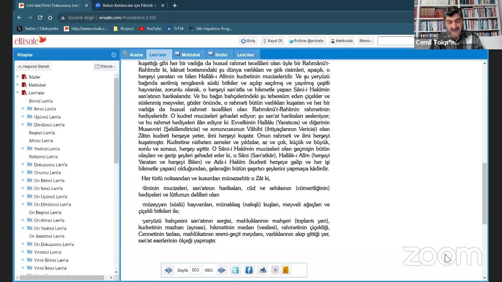Open new browser tab with plus
This screenshot has height=282, width=502.
click(x=175, y=5)
